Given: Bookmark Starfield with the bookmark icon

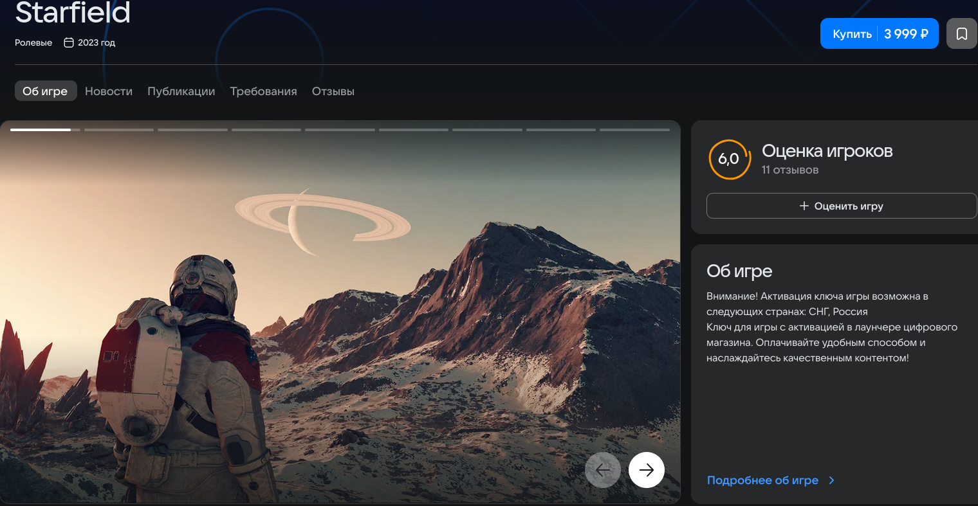Looking at the screenshot, I should pos(962,33).
